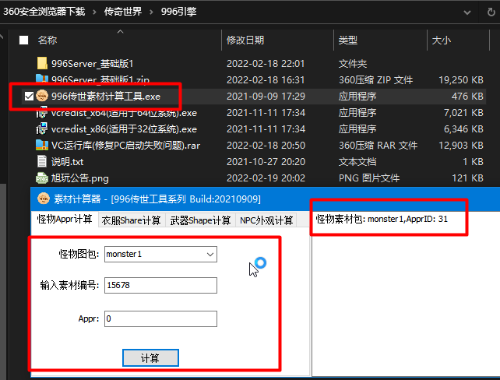
Task: Sort files by 名称 column header
Action: point(48,40)
